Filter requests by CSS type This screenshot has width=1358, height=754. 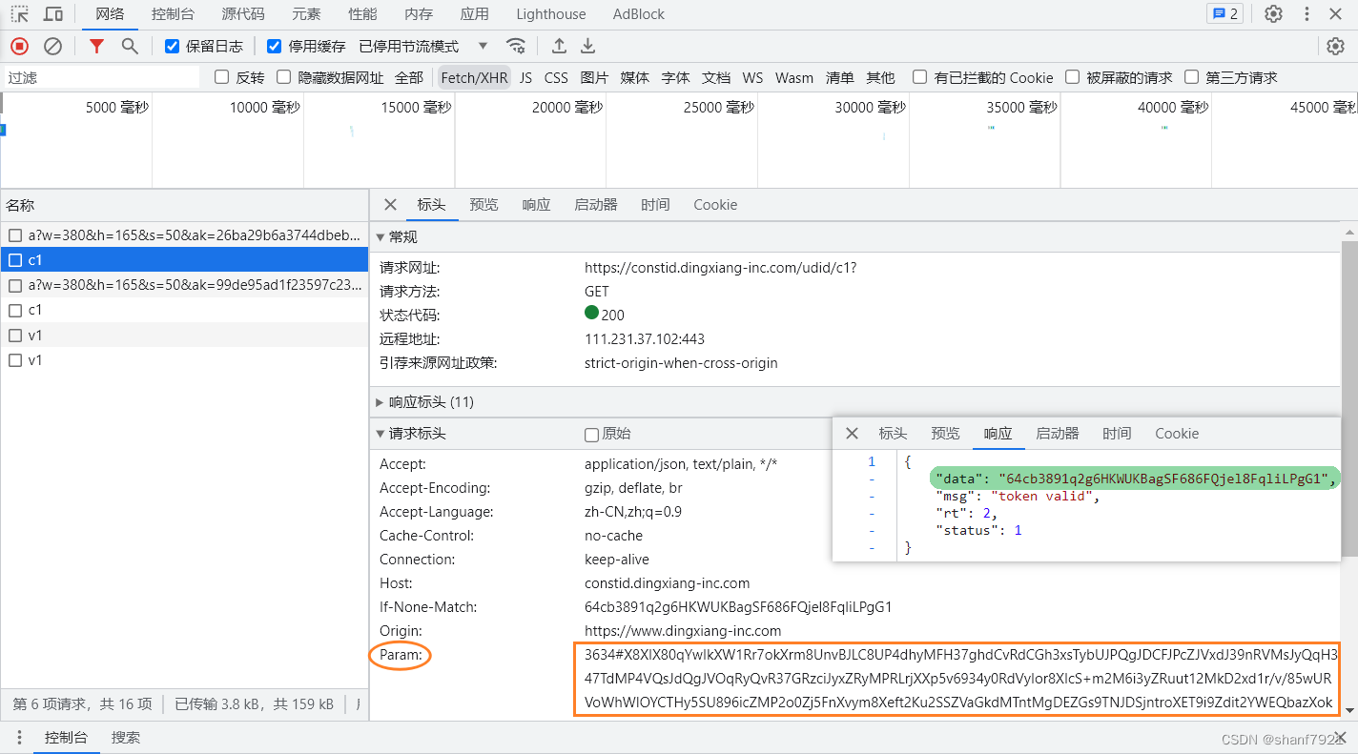point(556,77)
